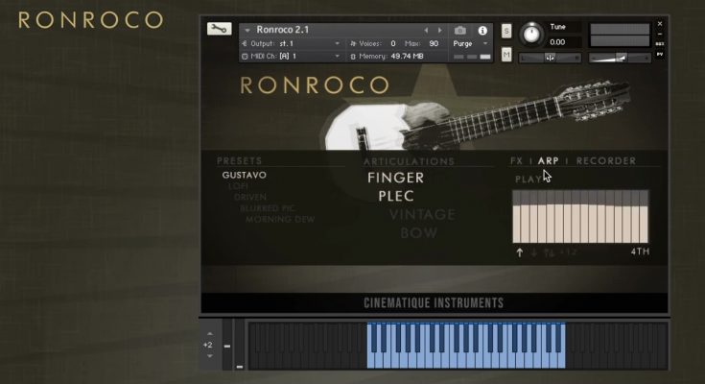Go to previous instrument with left arrow

(x=427, y=31)
